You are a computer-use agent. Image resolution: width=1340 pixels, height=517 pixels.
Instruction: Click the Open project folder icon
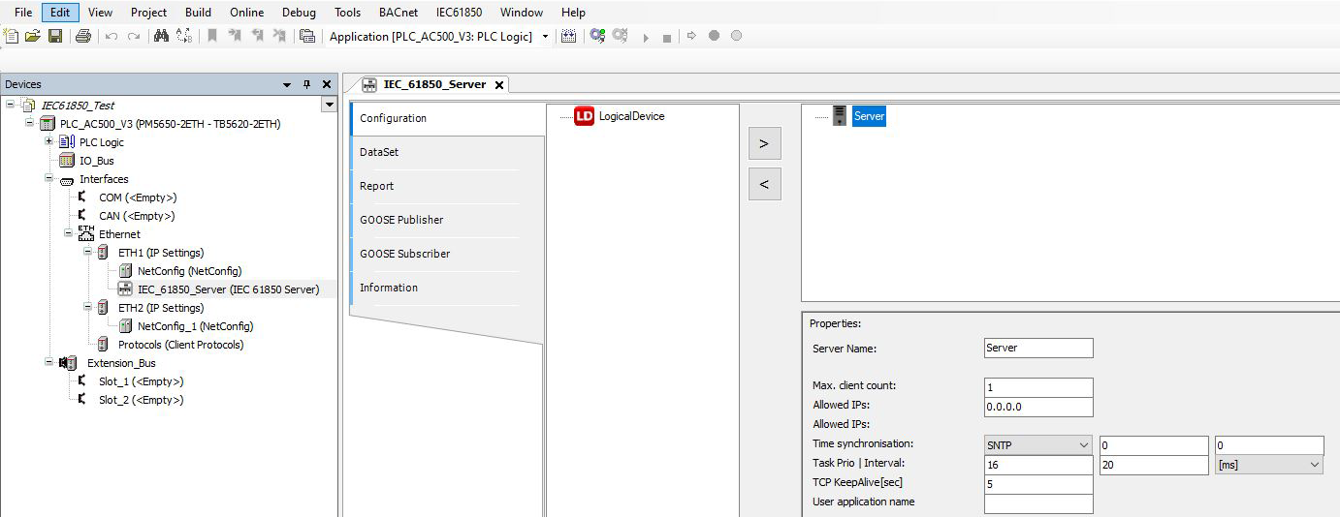[x=33, y=36]
